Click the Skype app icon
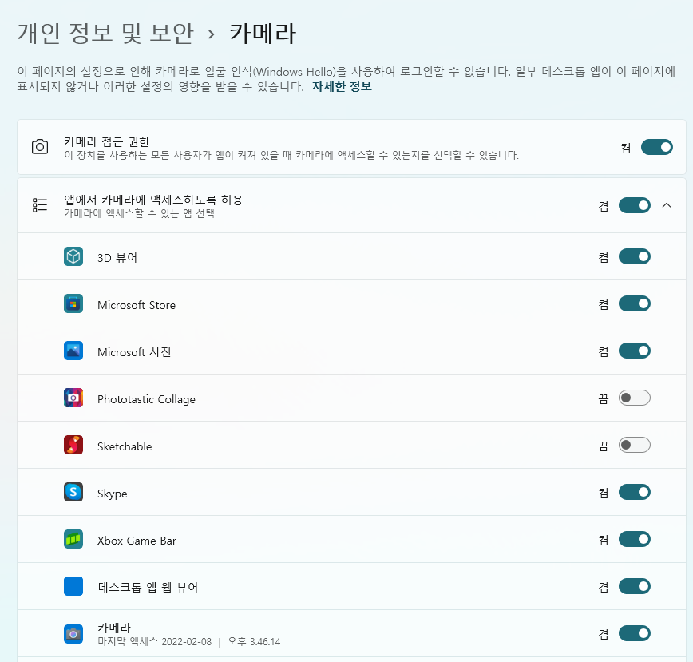Image resolution: width=693 pixels, height=662 pixels. [x=73, y=492]
